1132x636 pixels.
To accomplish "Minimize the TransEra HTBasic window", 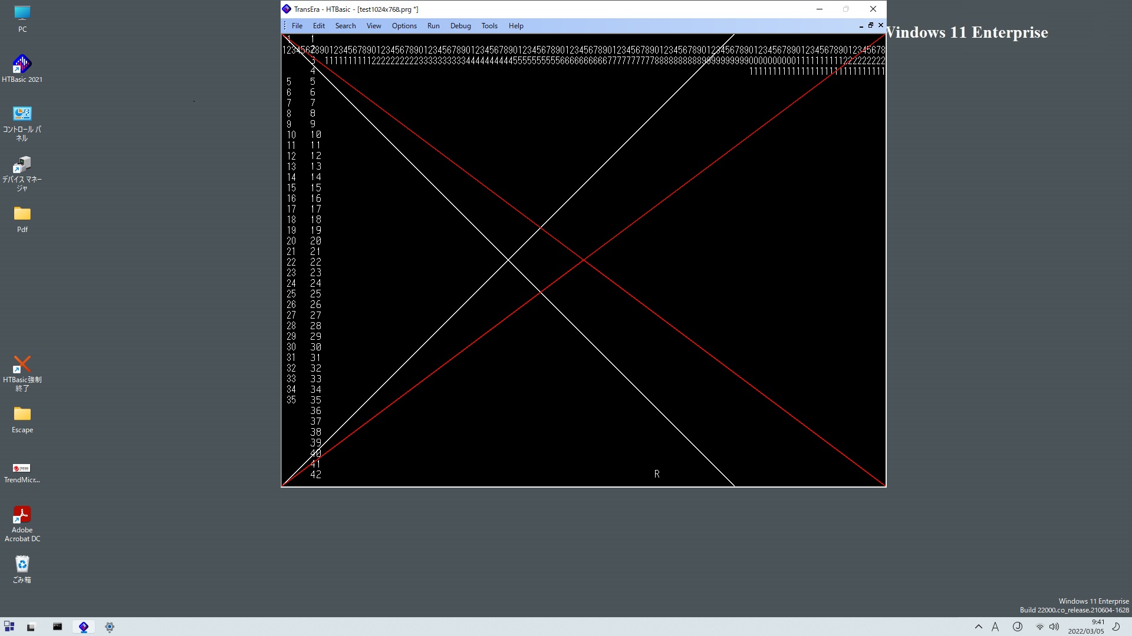I will click(820, 9).
